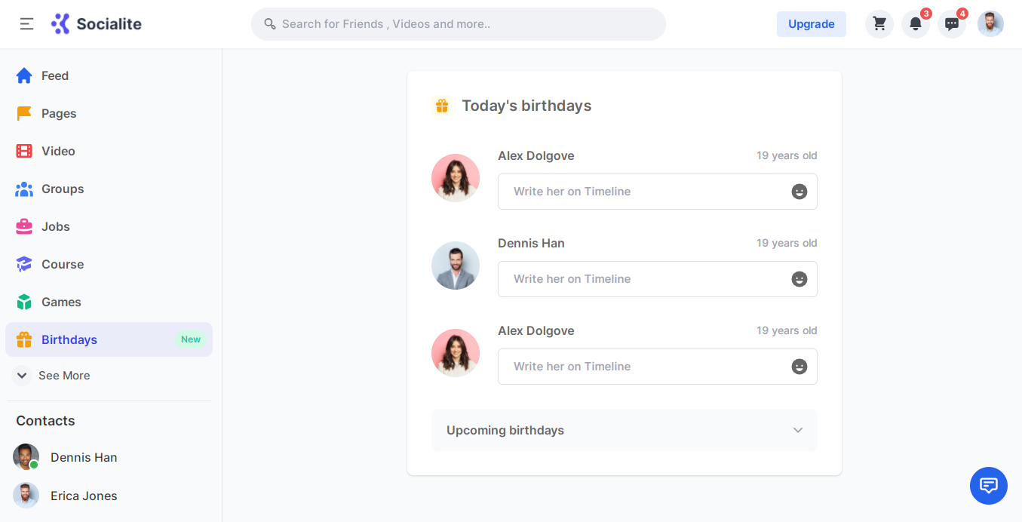Expand the Upcoming birthdays section
1022x522 pixels.
coord(624,430)
